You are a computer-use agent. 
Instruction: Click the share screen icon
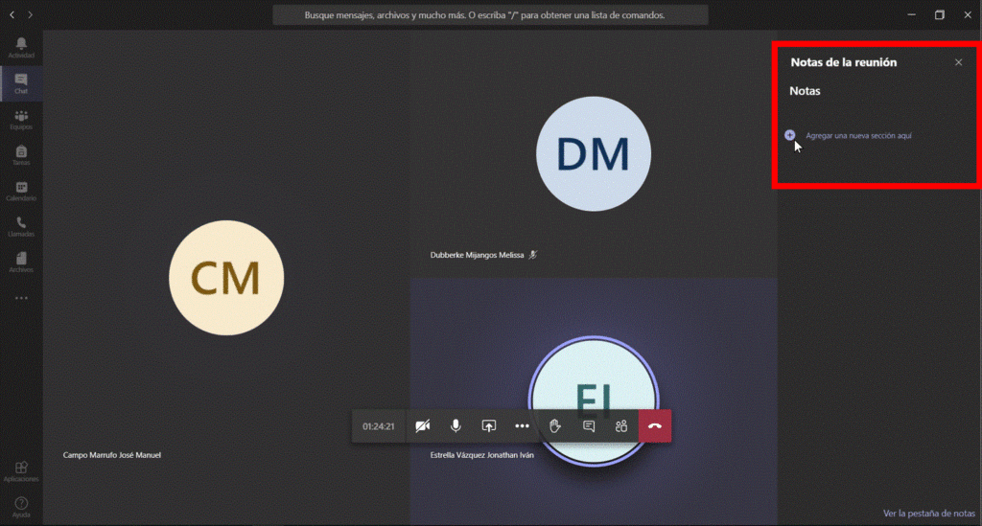click(489, 426)
